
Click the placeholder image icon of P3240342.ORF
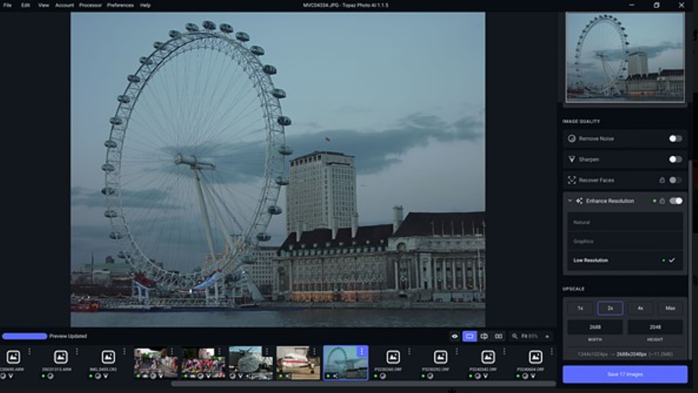[488, 357]
